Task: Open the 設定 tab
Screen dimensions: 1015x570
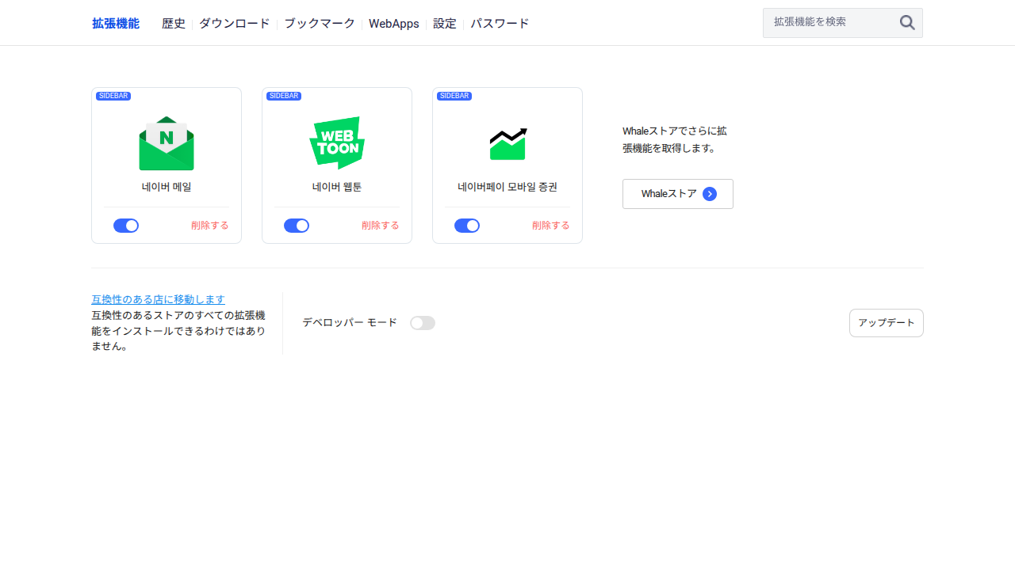Action: click(x=445, y=24)
